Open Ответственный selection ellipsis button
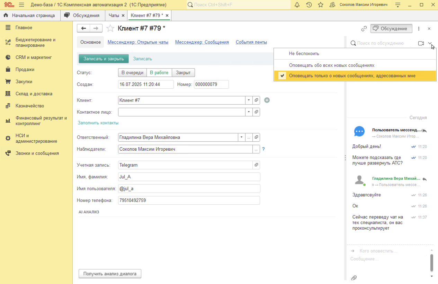The image size is (438, 284). click(249, 137)
